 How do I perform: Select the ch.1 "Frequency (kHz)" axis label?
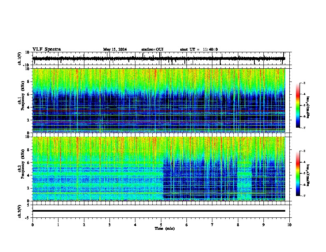tap(23, 96)
